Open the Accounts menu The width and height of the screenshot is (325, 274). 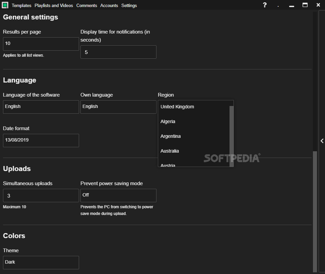[x=109, y=5]
